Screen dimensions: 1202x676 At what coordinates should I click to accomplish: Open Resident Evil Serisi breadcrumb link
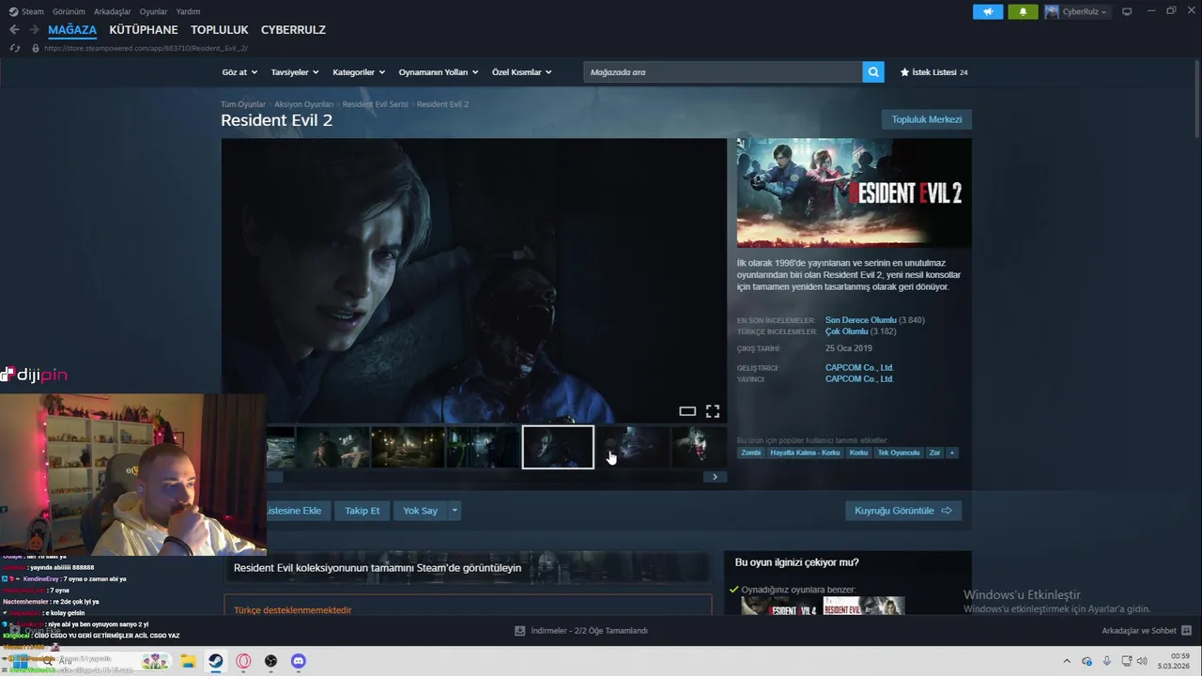(x=375, y=104)
